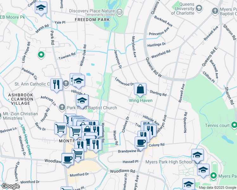Select the green pin near Little Hope Rd
The width and height of the screenshot is (237, 190).
[x=41, y=55]
